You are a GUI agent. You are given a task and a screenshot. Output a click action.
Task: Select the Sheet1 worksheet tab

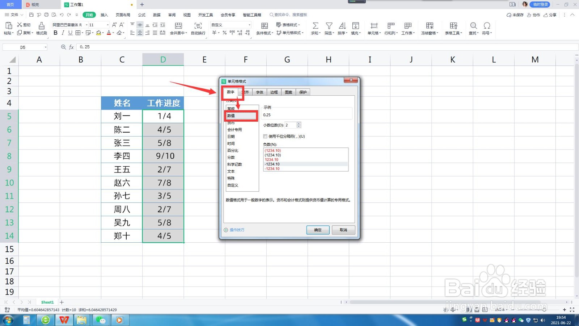47,302
